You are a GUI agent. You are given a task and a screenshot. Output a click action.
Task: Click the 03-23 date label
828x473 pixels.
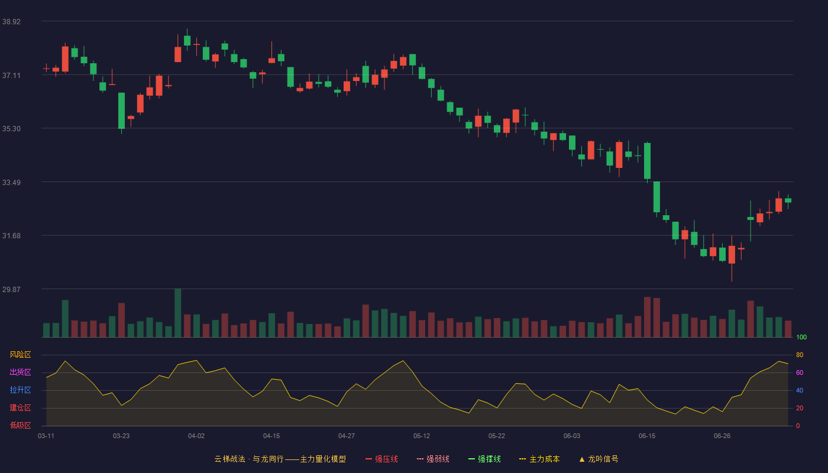(x=121, y=436)
